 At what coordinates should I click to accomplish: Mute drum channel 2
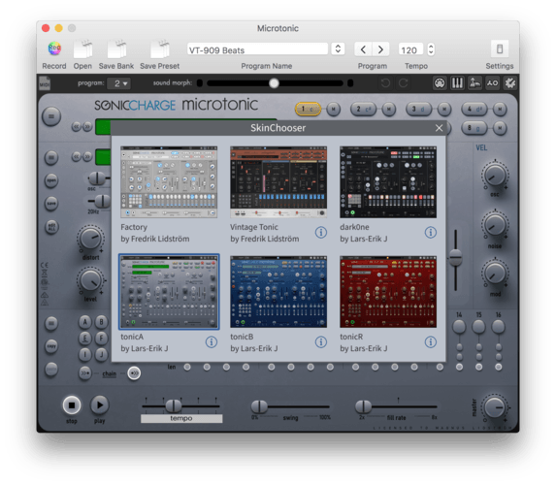389,110
